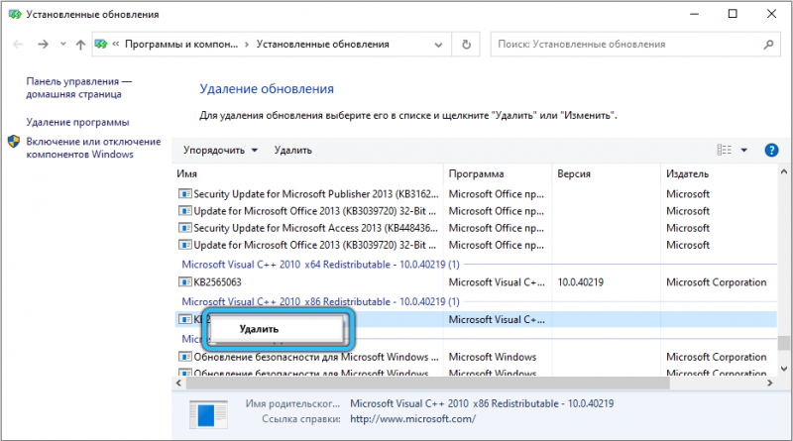The width and height of the screenshot is (793, 441).
Task: Click the highlighted row's 'Microsoft Visual C+...' cell
Action: coord(497,320)
